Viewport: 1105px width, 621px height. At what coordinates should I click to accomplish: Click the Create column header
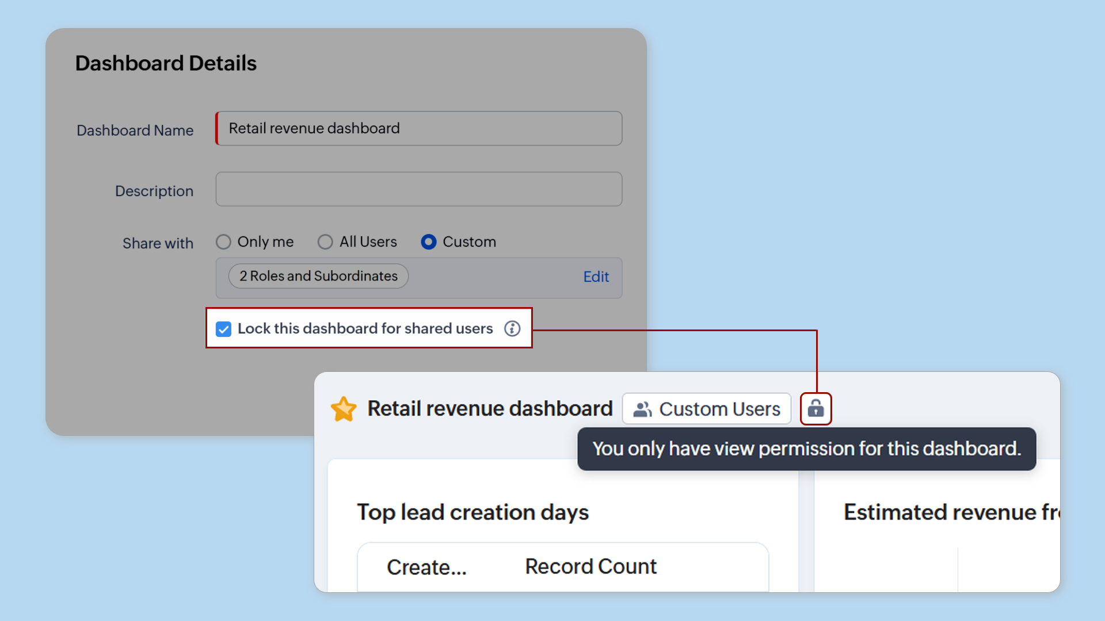(426, 566)
